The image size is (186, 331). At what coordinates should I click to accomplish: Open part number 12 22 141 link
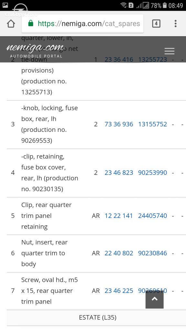tap(119, 216)
